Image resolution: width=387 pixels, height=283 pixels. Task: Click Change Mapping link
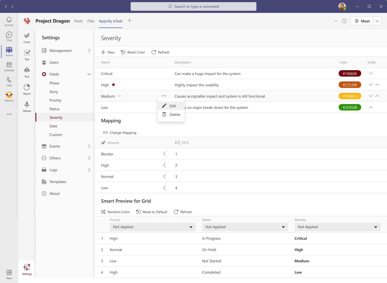click(120, 132)
